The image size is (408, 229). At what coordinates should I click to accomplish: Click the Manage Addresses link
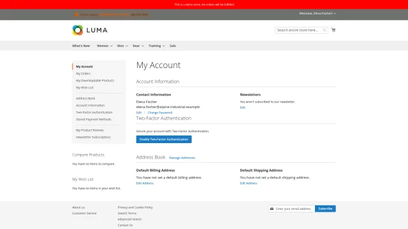tap(182, 158)
